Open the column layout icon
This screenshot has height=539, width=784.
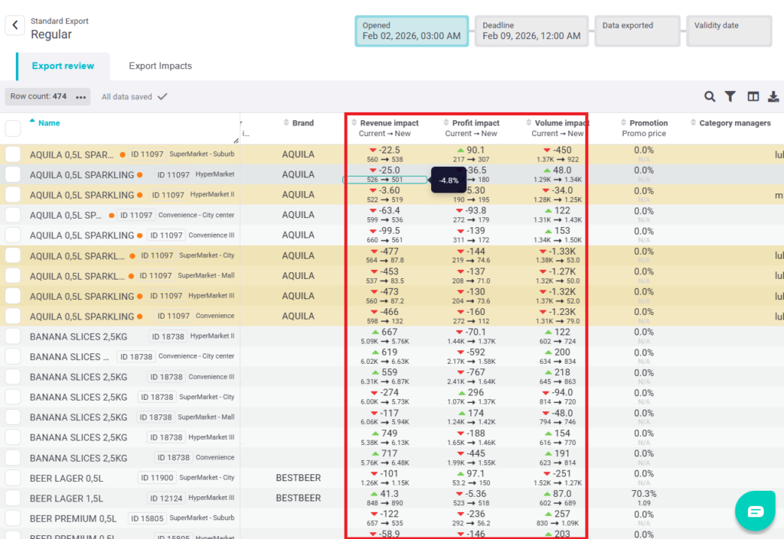(753, 96)
